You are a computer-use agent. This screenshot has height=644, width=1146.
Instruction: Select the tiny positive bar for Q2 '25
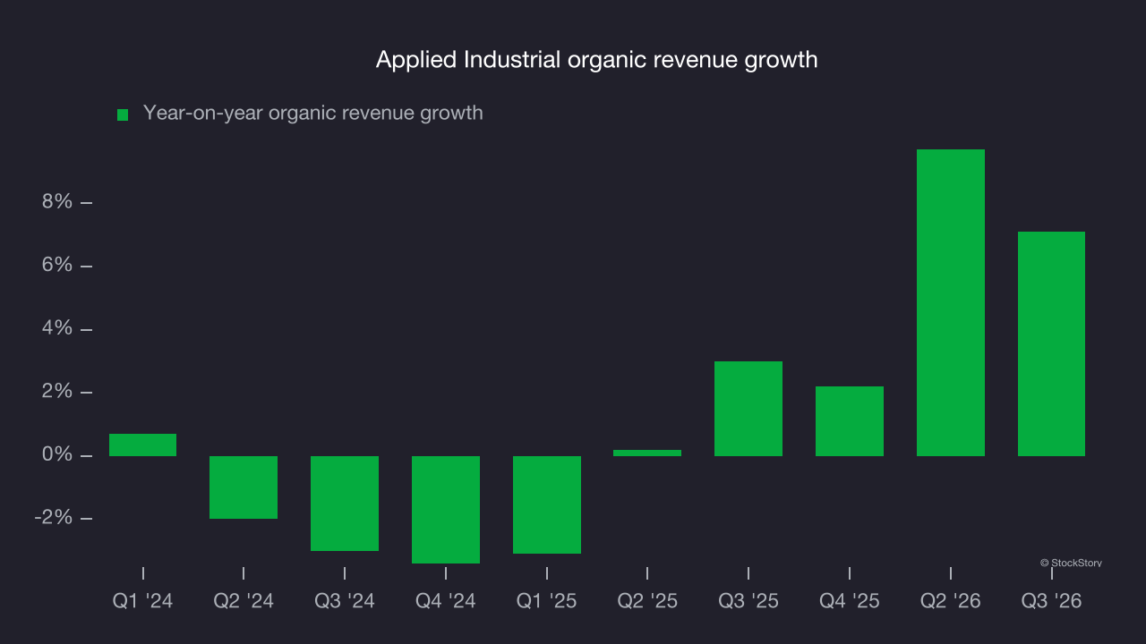click(x=647, y=453)
